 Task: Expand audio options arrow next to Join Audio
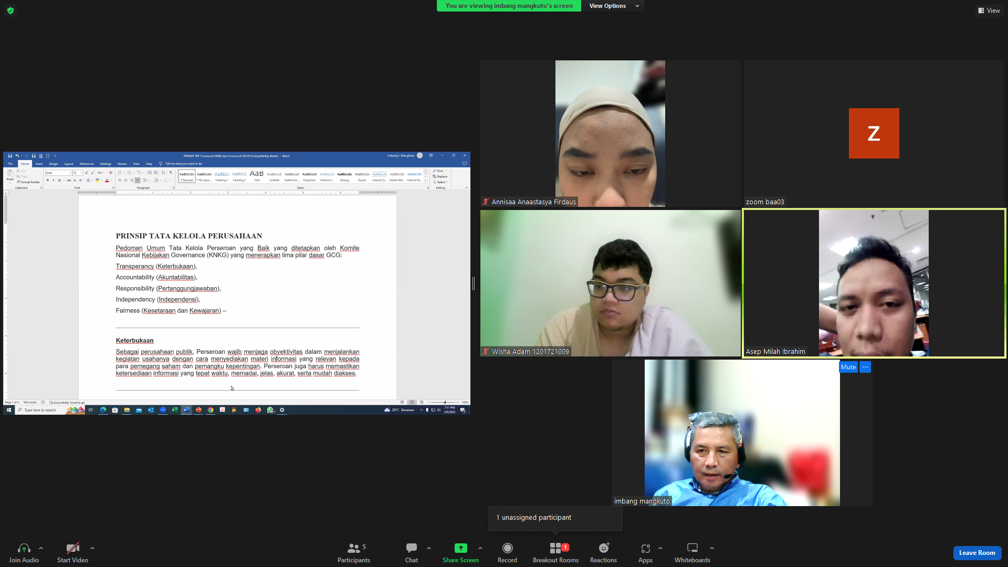pos(41,548)
